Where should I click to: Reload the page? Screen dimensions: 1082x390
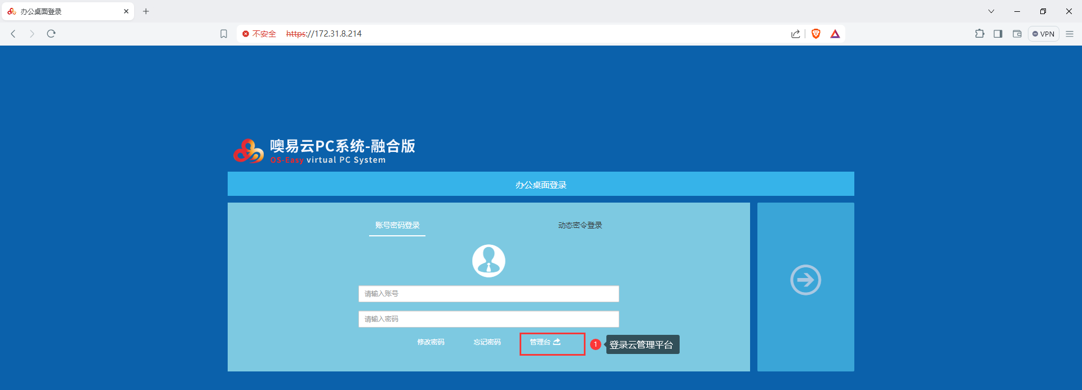51,34
